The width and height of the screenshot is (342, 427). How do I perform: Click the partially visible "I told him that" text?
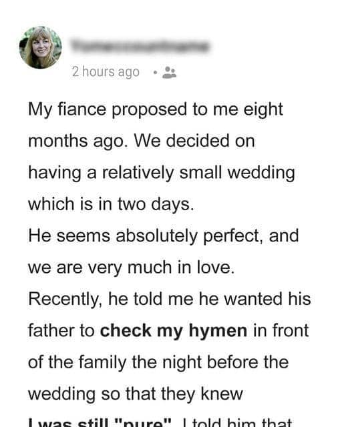pyautogui.click(x=238, y=422)
